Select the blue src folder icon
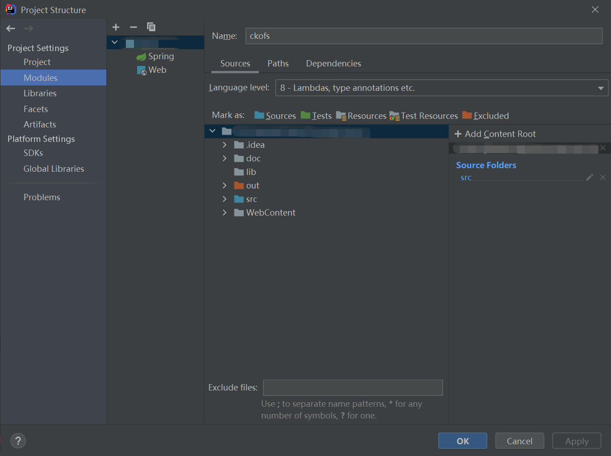 pos(239,199)
